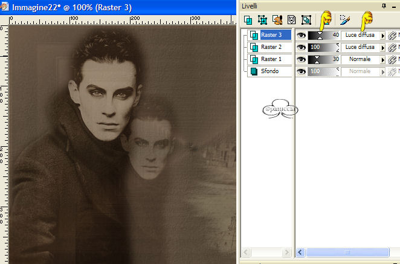
Task: Click the man's face in the canvas
Action: [109, 100]
